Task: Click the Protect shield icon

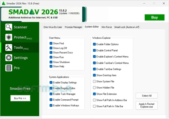Action: click(x=9, y=37)
